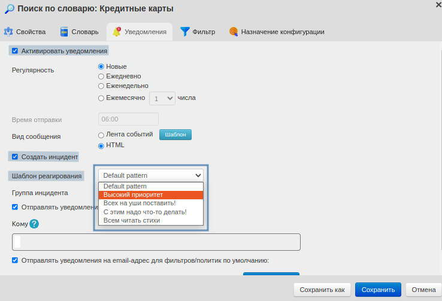
Task: Select Лента событий message type
Action: pos(101,135)
